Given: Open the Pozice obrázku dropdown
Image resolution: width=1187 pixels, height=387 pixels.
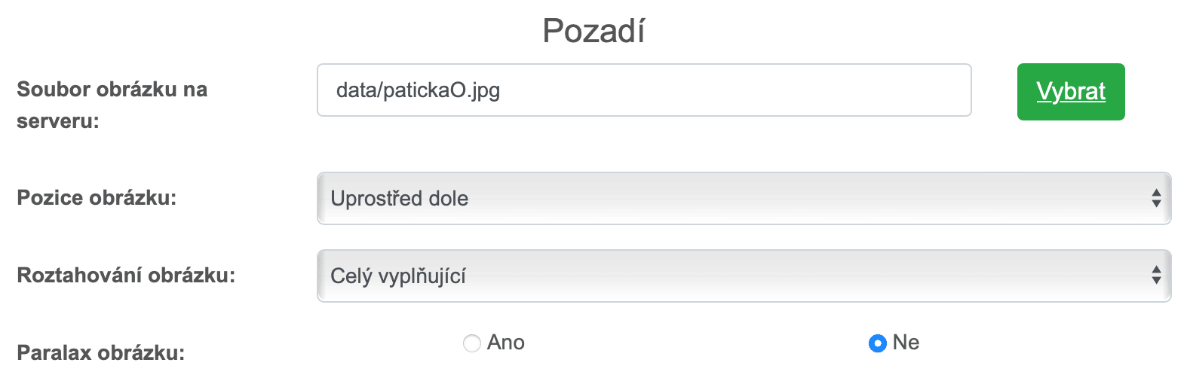Looking at the screenshot, I should point(743,198).
